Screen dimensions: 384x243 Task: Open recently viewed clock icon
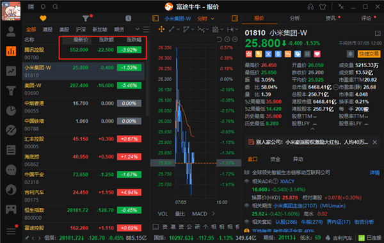coord(129,19)
